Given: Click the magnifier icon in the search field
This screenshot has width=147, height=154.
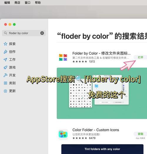Looking at the screenshot, I should point(6,33).
